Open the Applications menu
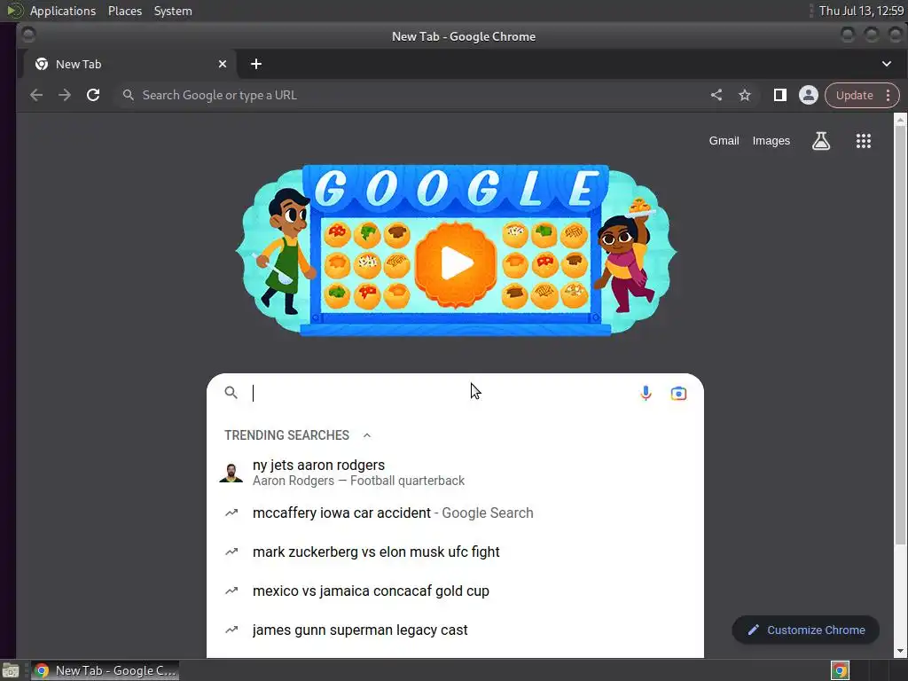This screenshot has width=908, height=681. (63, 11)
